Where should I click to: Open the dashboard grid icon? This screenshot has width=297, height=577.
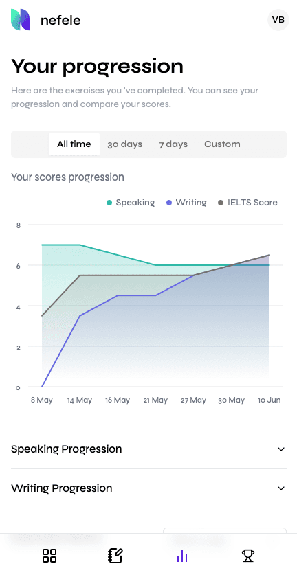click(x=49, y=555)
